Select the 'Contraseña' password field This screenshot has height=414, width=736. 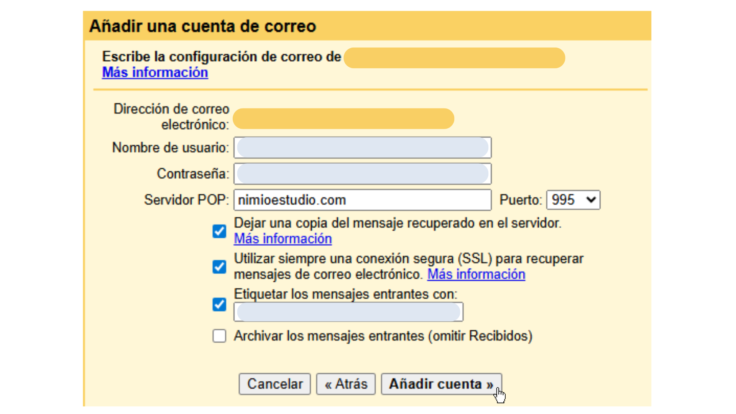pos(362,174)
